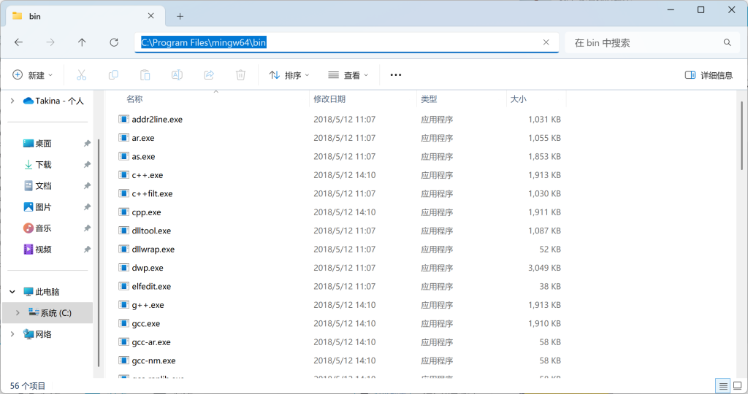
Task: Click the Delete trash can icon
Action: [240, 75]
